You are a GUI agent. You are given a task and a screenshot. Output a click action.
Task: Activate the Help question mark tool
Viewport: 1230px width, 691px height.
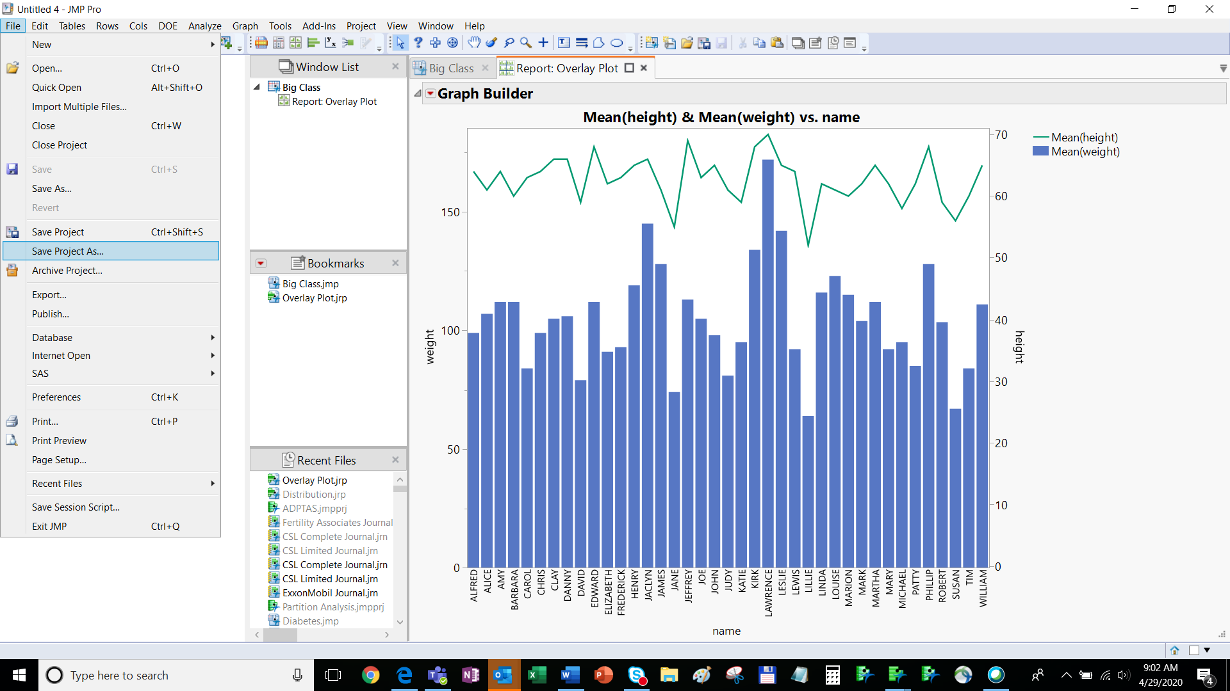tap(418, 43)
